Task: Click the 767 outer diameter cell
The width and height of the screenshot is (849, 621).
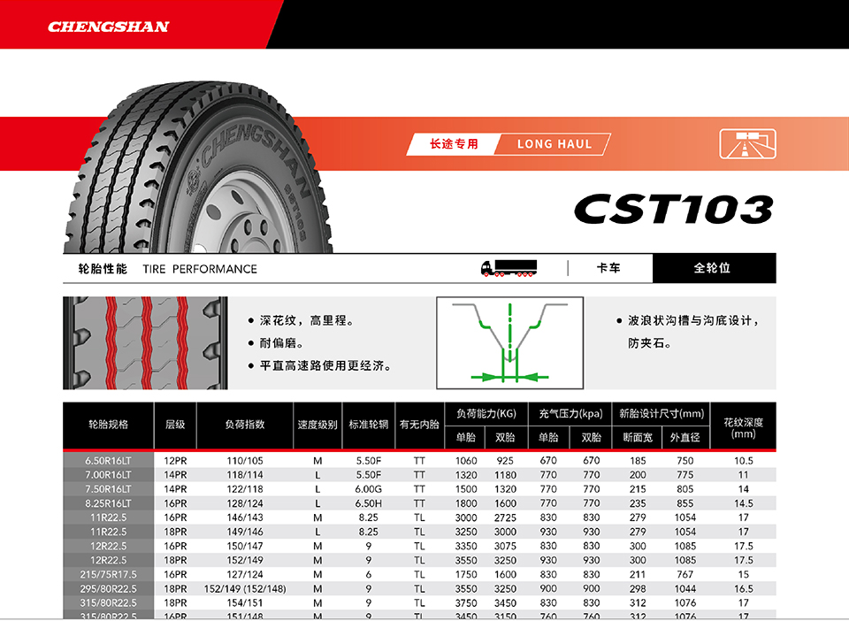Action: 685,574
